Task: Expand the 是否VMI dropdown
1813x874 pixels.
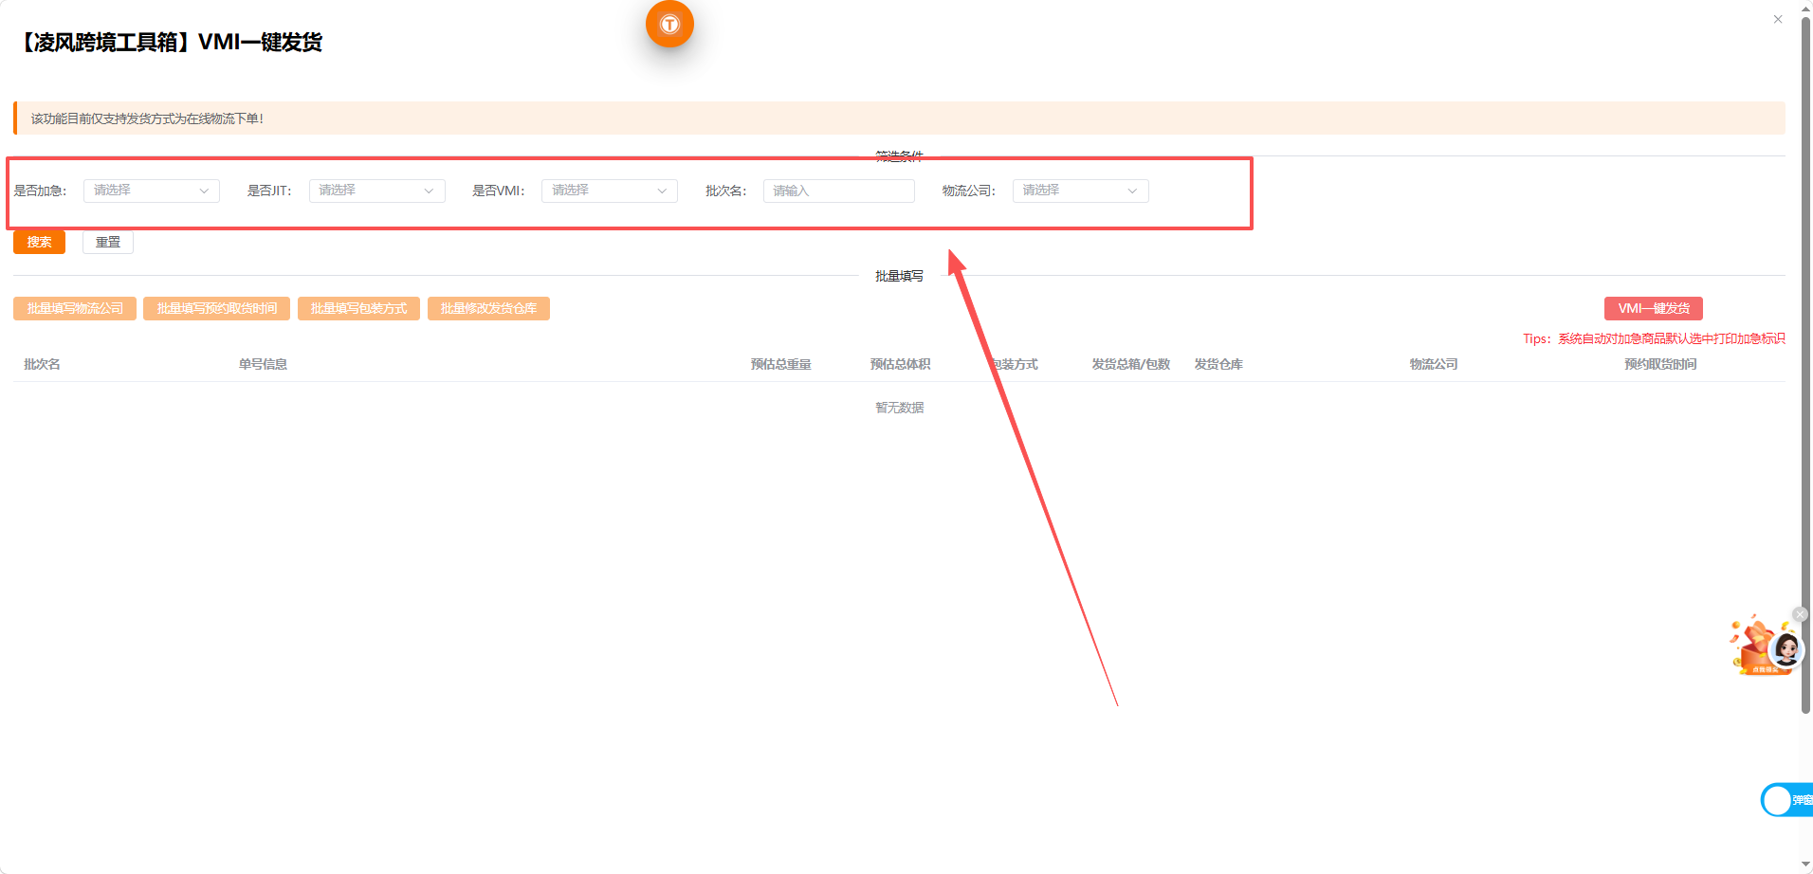Action: (x=610, y=191)
